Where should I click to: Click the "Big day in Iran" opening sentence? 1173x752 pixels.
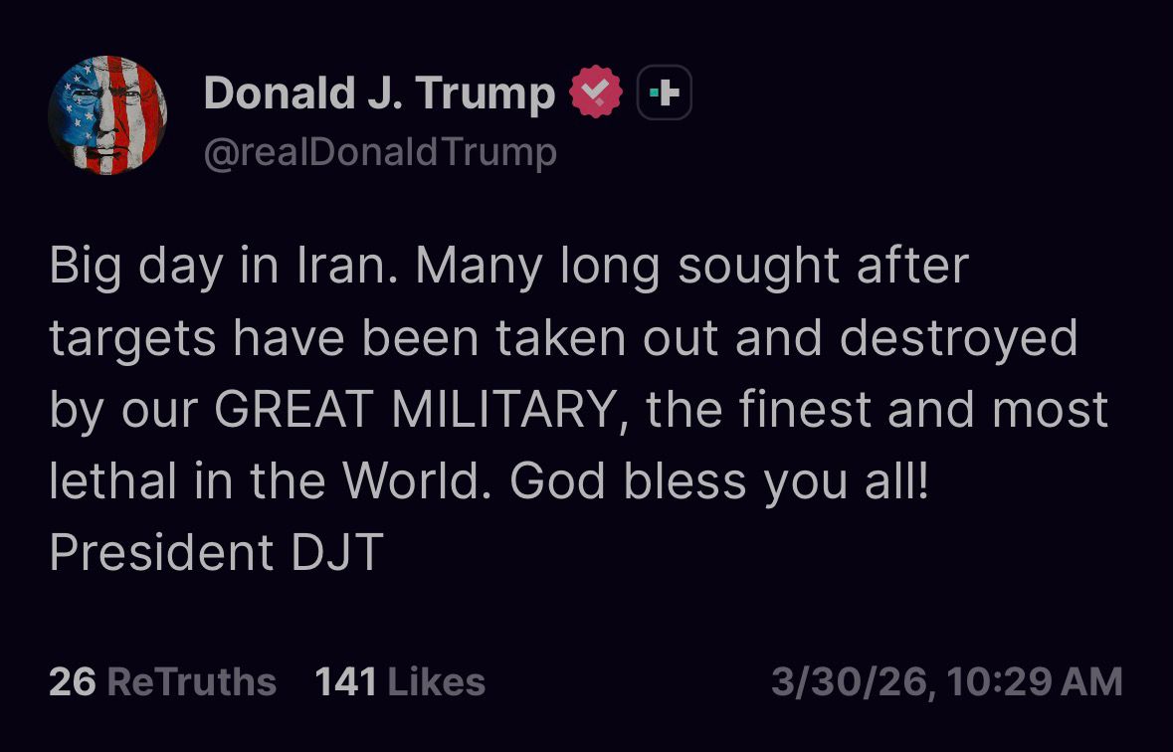click(226, 266)
